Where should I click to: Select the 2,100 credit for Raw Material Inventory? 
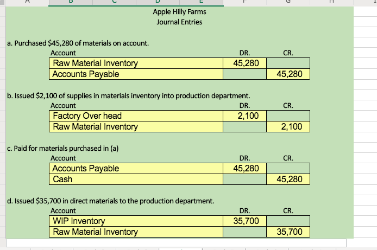pos(288,126)
